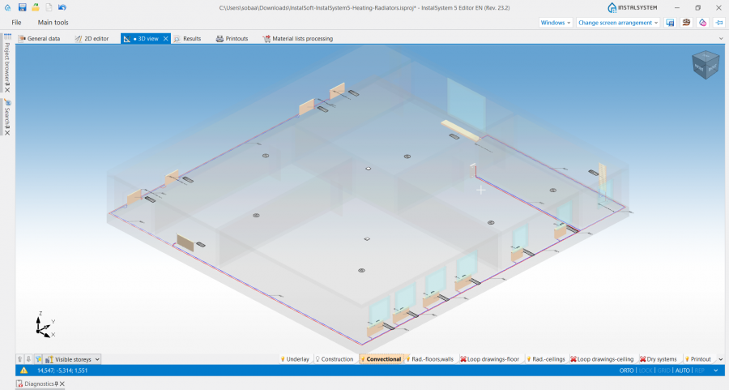The height and width of the screenshot is (390, 729).
Task: Toggle AUTO mode in status bar
Action: pos(683,371)
